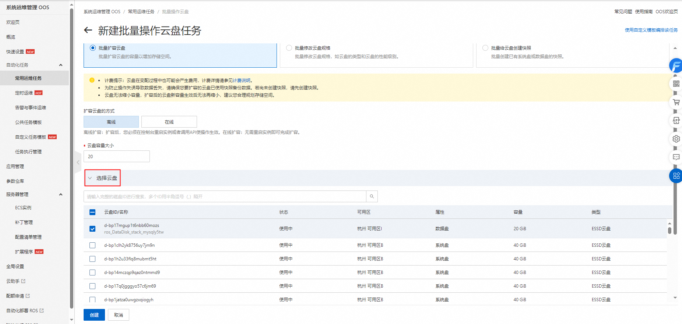Viewport: 682px width, 324px height.
Task: Collapse the left sidebar handle
Action: 78,162
